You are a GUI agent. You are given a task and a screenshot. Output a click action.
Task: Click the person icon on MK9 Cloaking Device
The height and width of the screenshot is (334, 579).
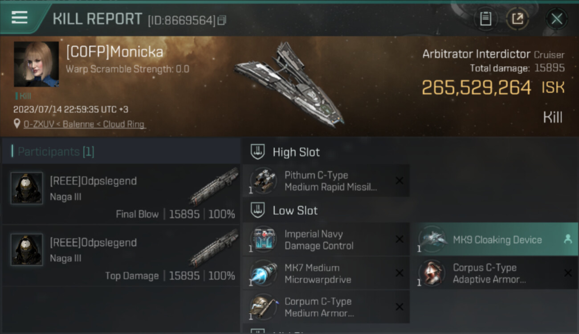567,239
